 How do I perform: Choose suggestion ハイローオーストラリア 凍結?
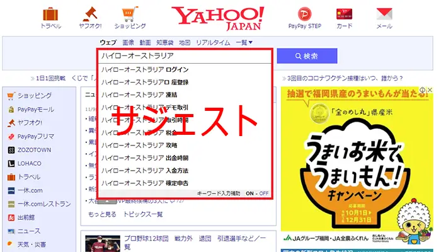[x=185, y=94]
